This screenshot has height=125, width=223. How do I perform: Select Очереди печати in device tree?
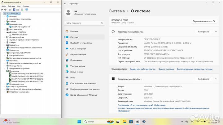click(16, 66)
